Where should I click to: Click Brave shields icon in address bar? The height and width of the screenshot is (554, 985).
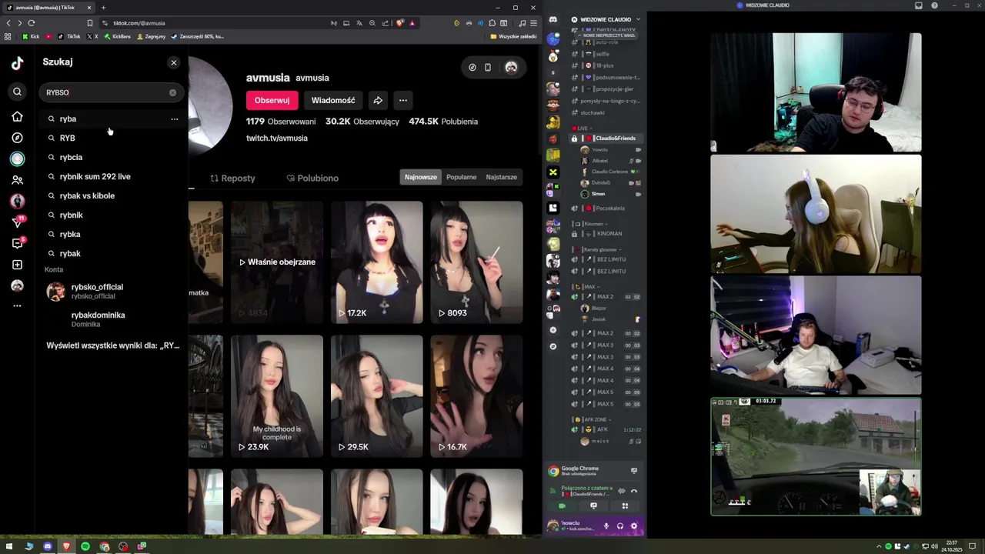point(400,23)
